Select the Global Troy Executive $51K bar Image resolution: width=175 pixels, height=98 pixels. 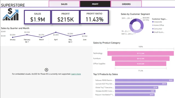137,87
